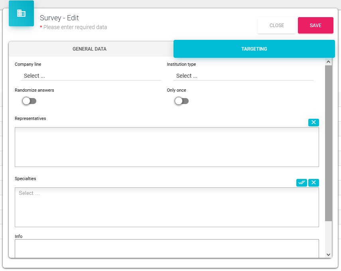This screenshot has width=341, height=271.
Task: Expand the Institution type selector
Action: point(243,76)
